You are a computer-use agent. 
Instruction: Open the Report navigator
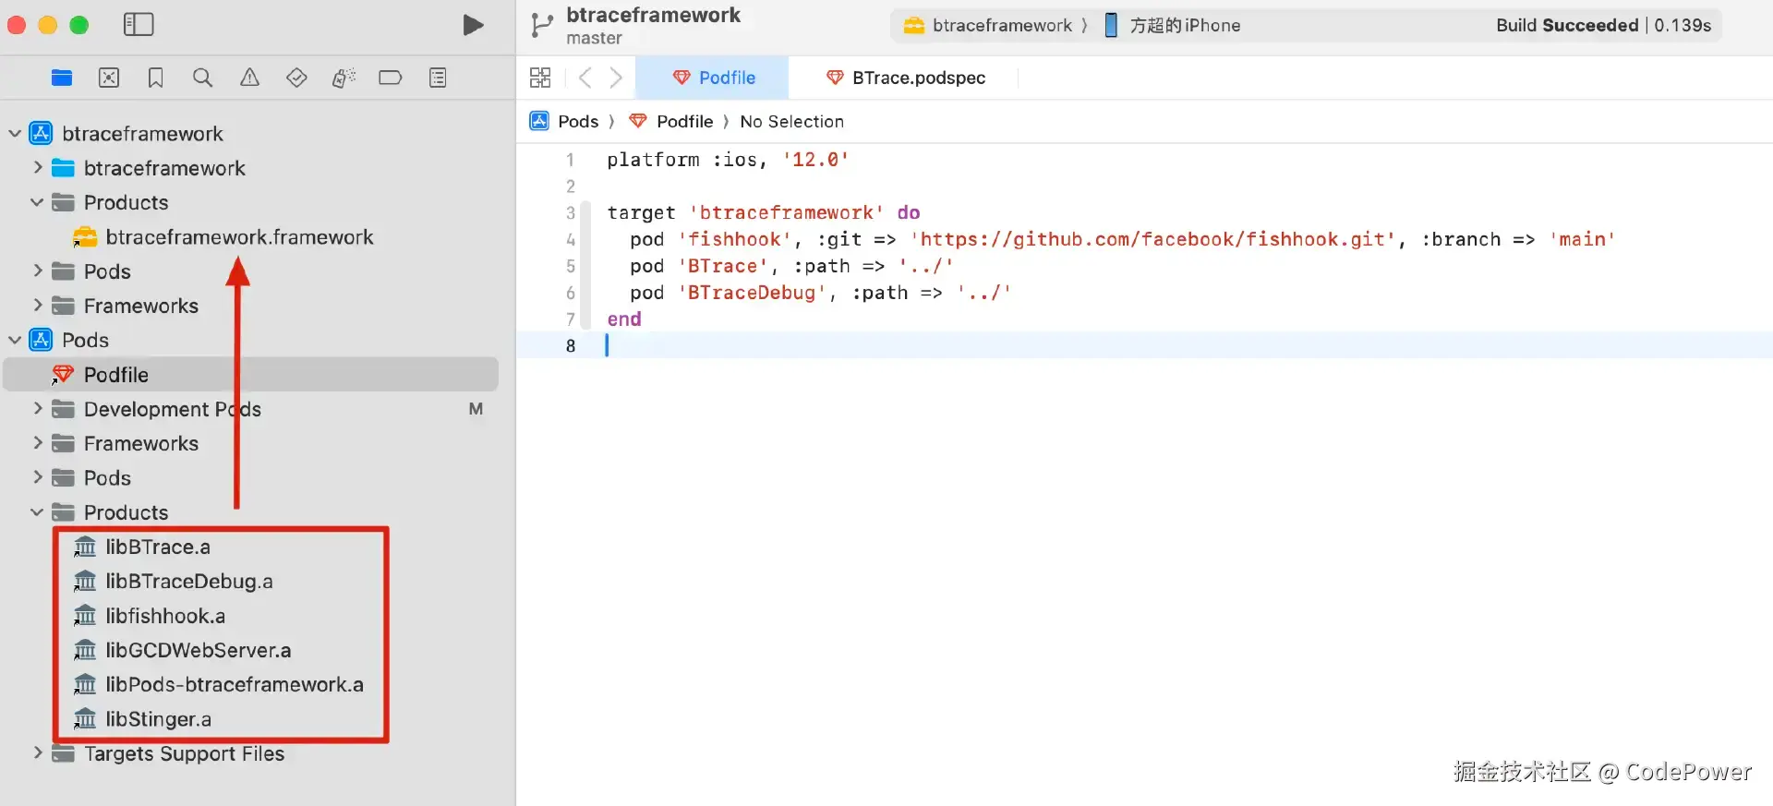(438, 78)
